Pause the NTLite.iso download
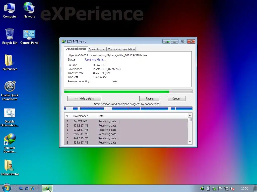Screen dimensions: 257x192 tap(150, 98)
